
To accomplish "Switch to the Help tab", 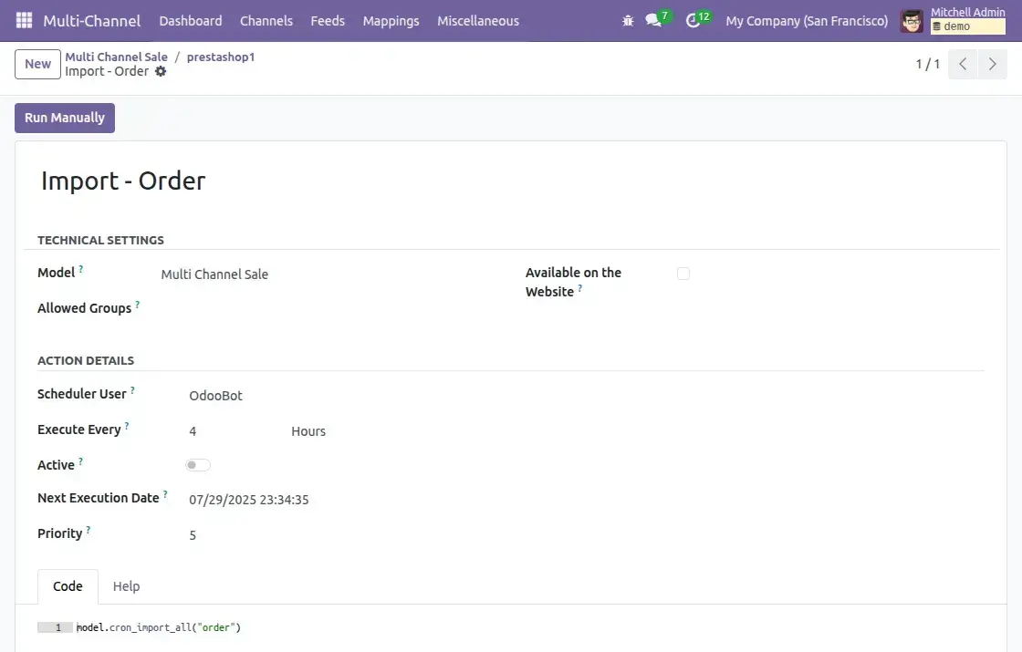I will (x=127, y=586).
